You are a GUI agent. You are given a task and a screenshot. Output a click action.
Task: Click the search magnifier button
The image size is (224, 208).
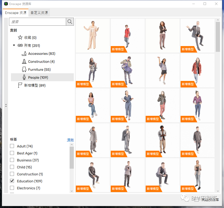click(x=70, y=22)
